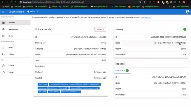Open the Interests bookmark folder
This screenshot has height=107, width=191.
[x=28, y=7]
